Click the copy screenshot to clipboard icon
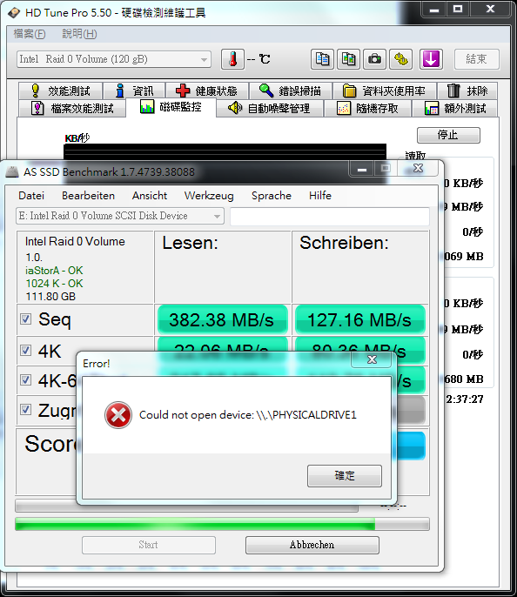 pyautogui.click(x=348, y=59)
